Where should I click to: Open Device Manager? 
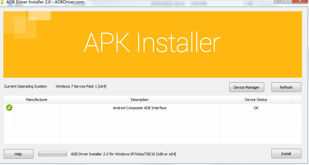[x=247, y=87]
